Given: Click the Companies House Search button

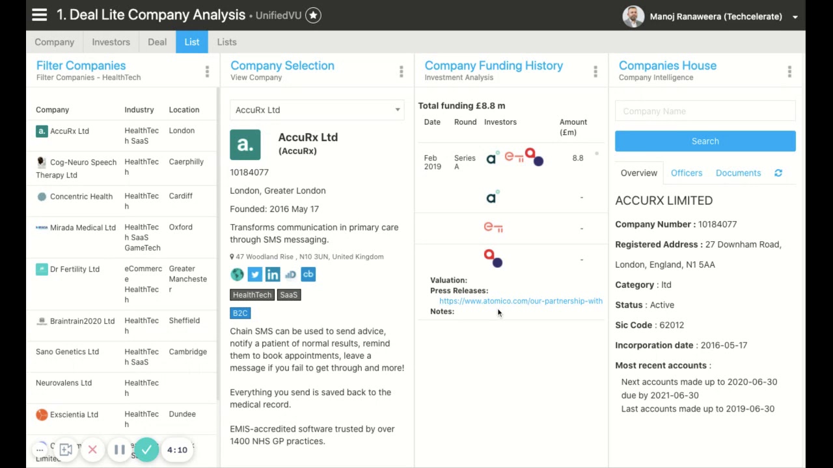Looking at the screenshot, I should [705, 141].
